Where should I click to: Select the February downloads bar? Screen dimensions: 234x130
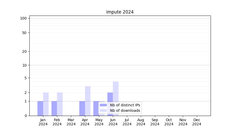point(60,104)
